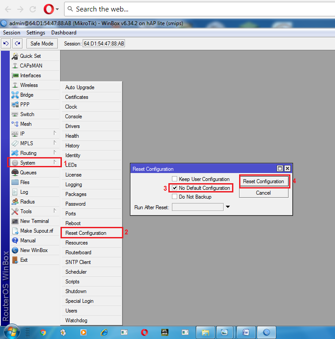Click the Log page icon
This screenshot has height=339, width=335.
(x=15, y=192)
